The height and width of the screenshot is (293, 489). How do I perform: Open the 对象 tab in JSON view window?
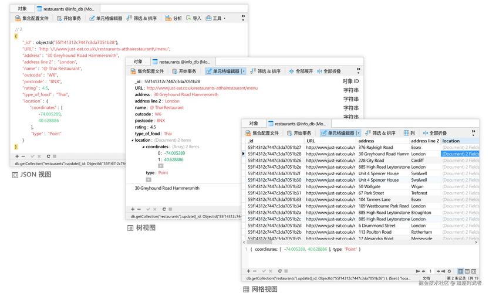point(22,9)
